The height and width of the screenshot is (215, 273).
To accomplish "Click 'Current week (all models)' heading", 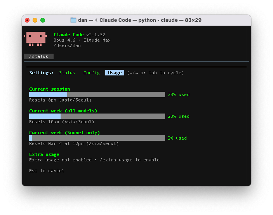I will (63, 111).
